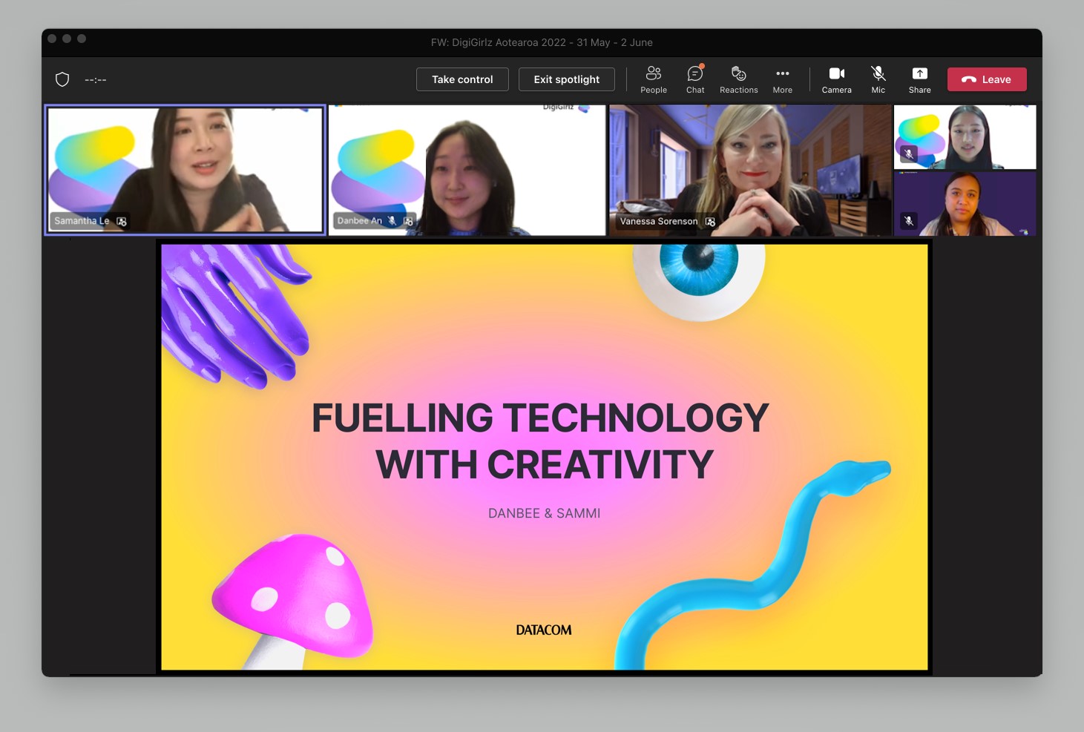Click spotlight icon beside Samantha Le's name
This screenshot has width=1084, height=732.
(x=122, y=221)
